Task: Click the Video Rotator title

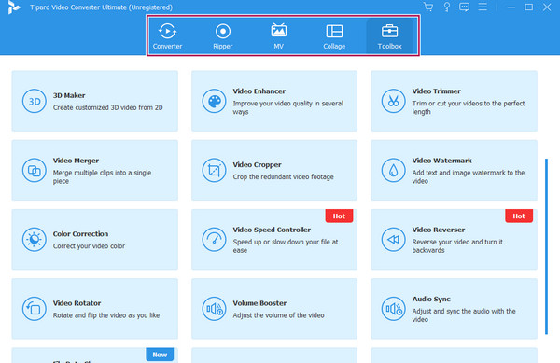Action: (x=77, y=303)
